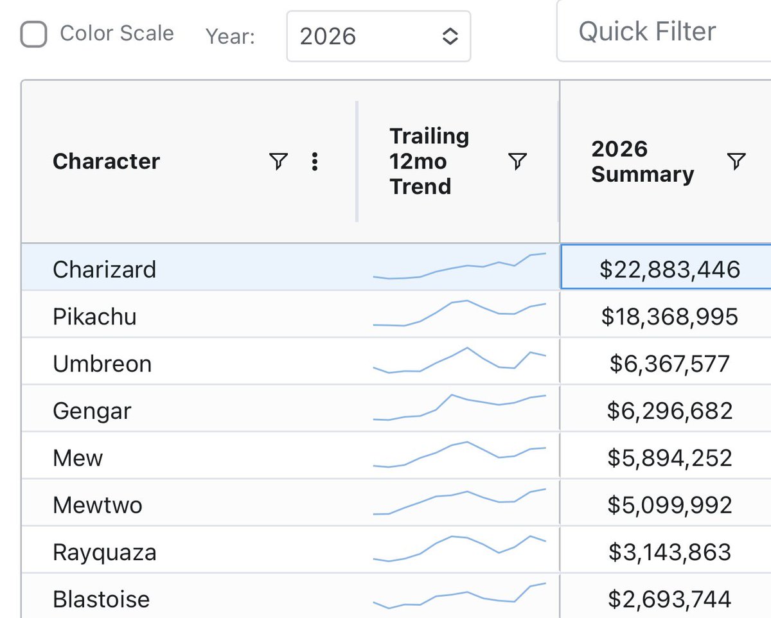The image size is (771, 618).
Task: Click the $5,099,992 cell
Action: [x=666, y=503]
